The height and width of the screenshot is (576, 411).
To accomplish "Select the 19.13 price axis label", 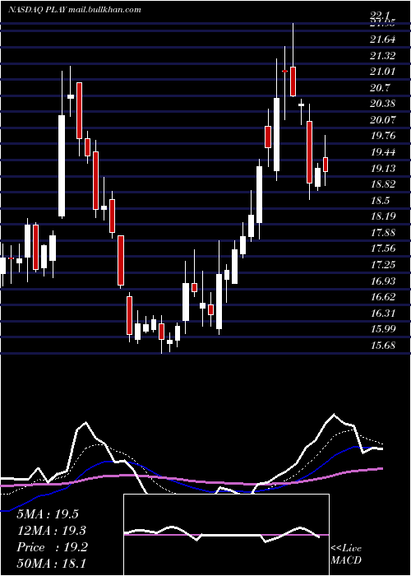I will click(383, 168).
